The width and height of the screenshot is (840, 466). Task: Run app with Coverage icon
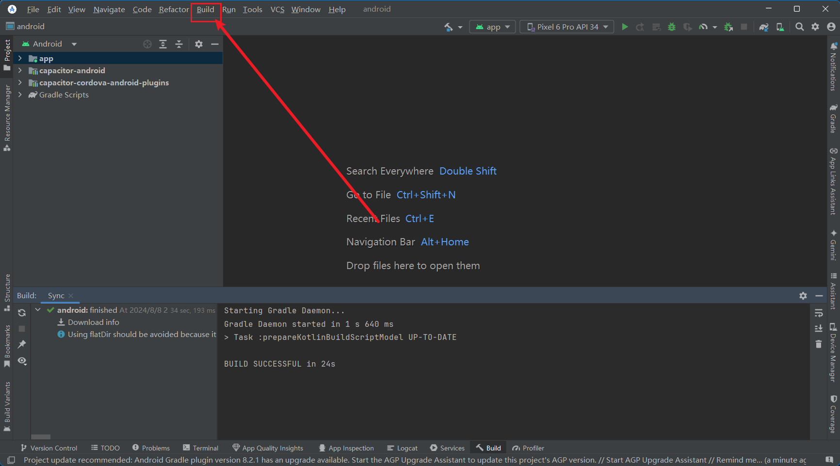tap(687, 27)
